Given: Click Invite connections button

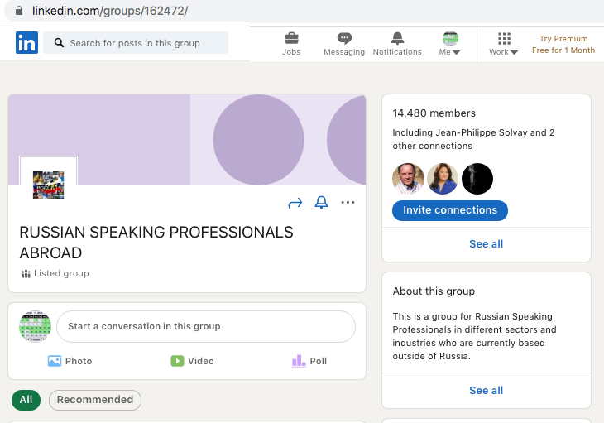Looking at the screenshot, I should point(450,210).
